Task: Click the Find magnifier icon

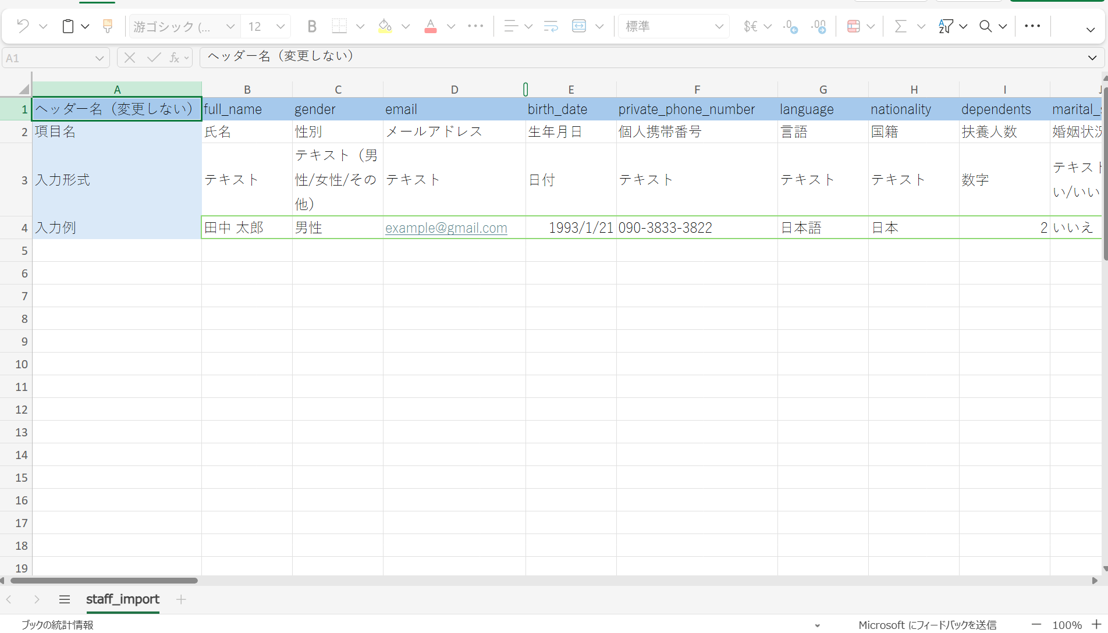Action: pos(985,26)
